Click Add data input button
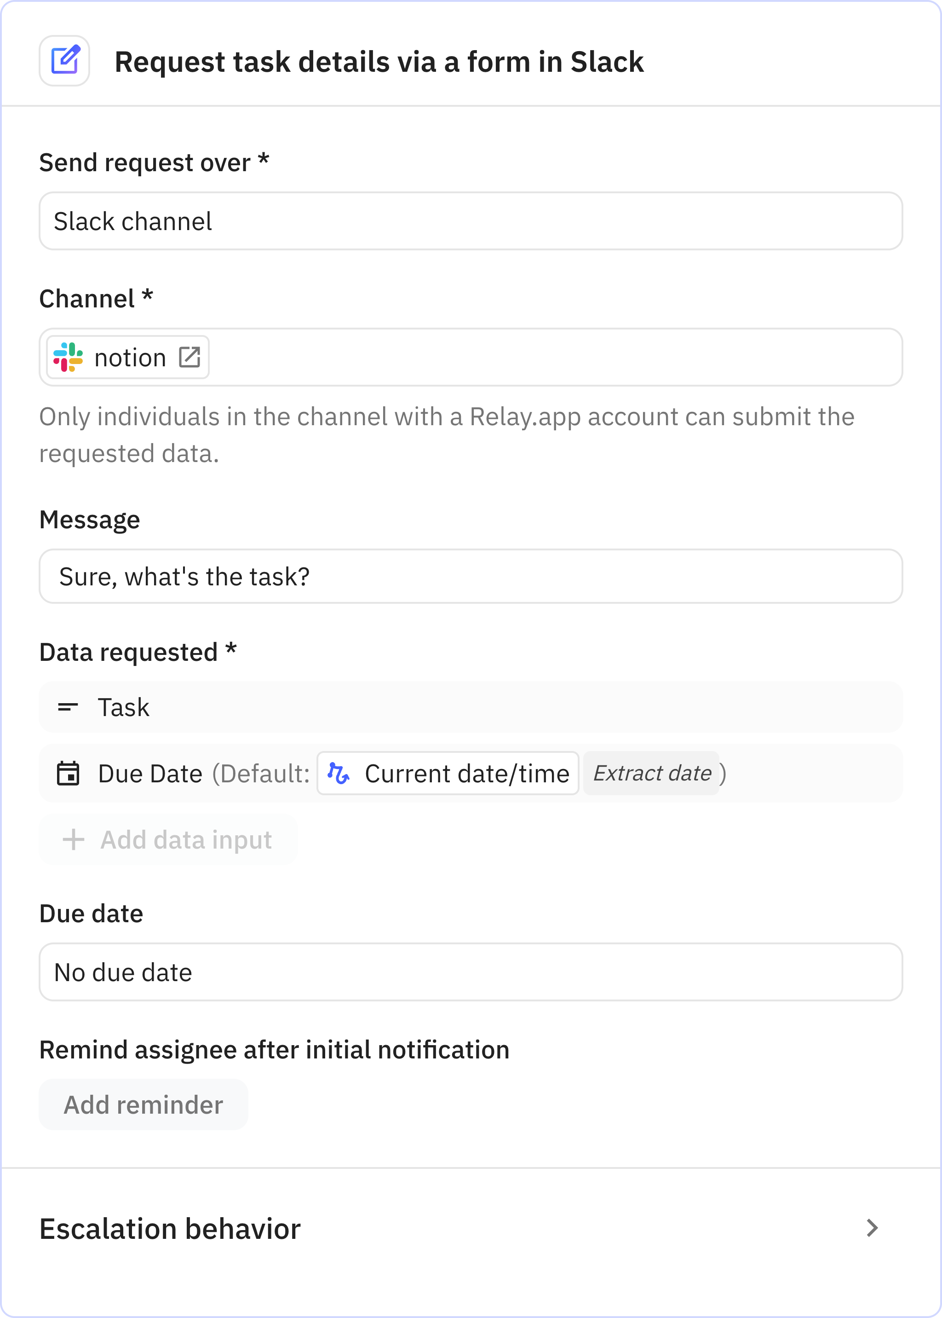 point(168,840)
